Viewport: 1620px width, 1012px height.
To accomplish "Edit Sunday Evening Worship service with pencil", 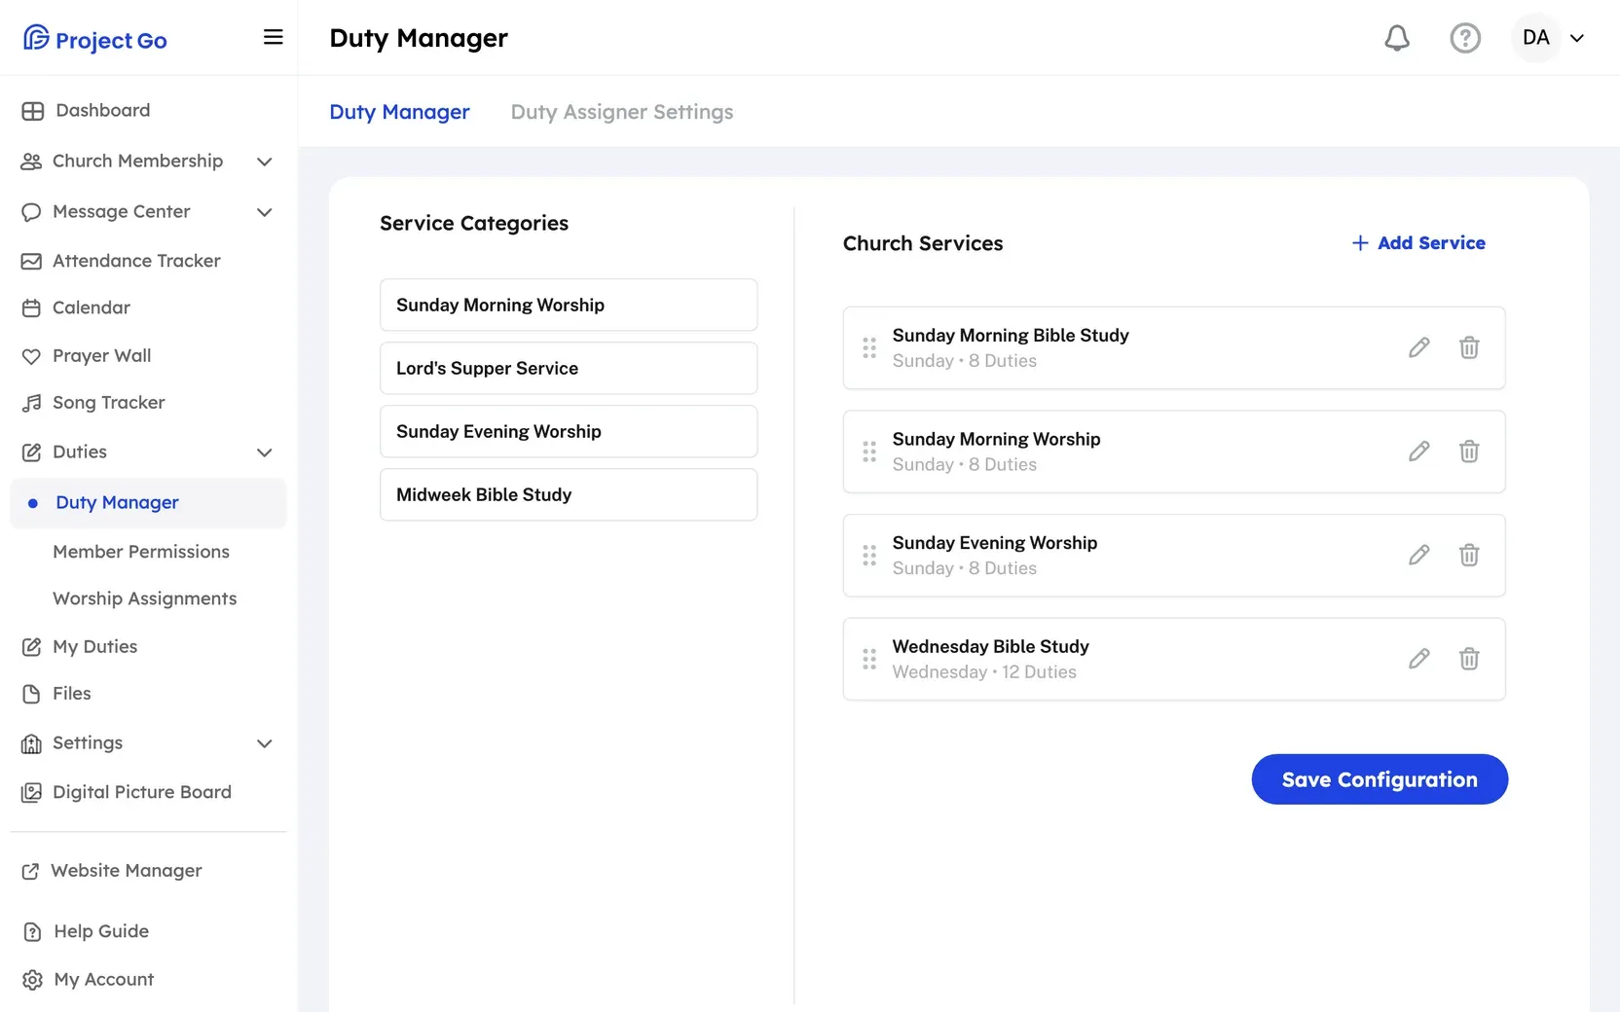I will pyautogui.click(x=1419, y=555).
